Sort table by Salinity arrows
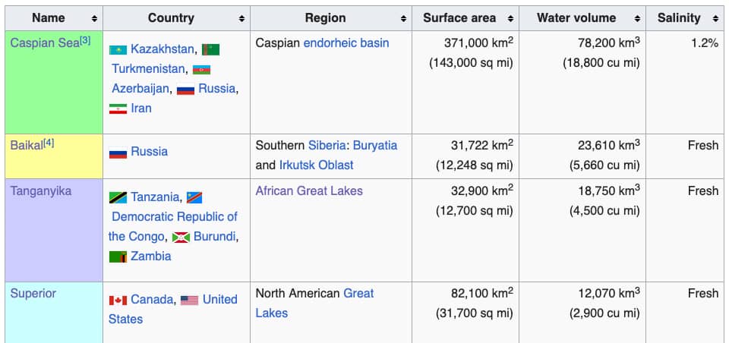 [x=715, y=18]
